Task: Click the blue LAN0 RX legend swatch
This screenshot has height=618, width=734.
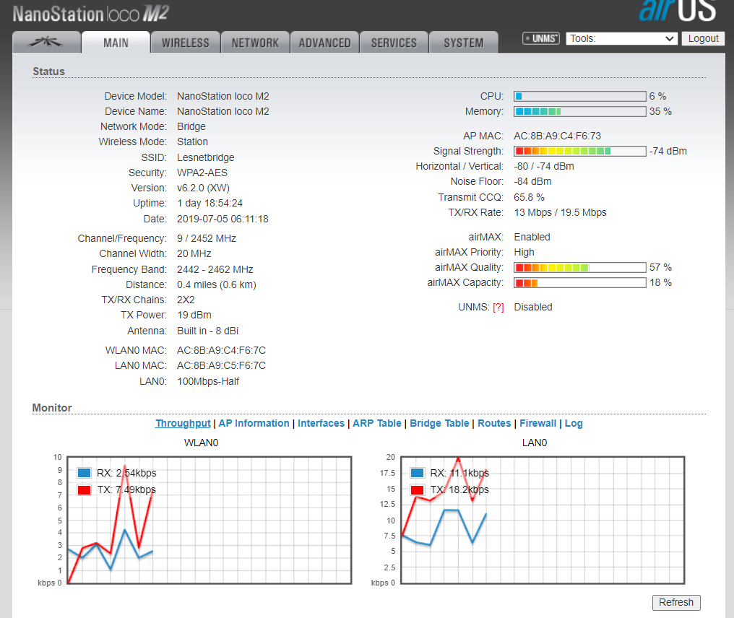Action: point(417,473)
